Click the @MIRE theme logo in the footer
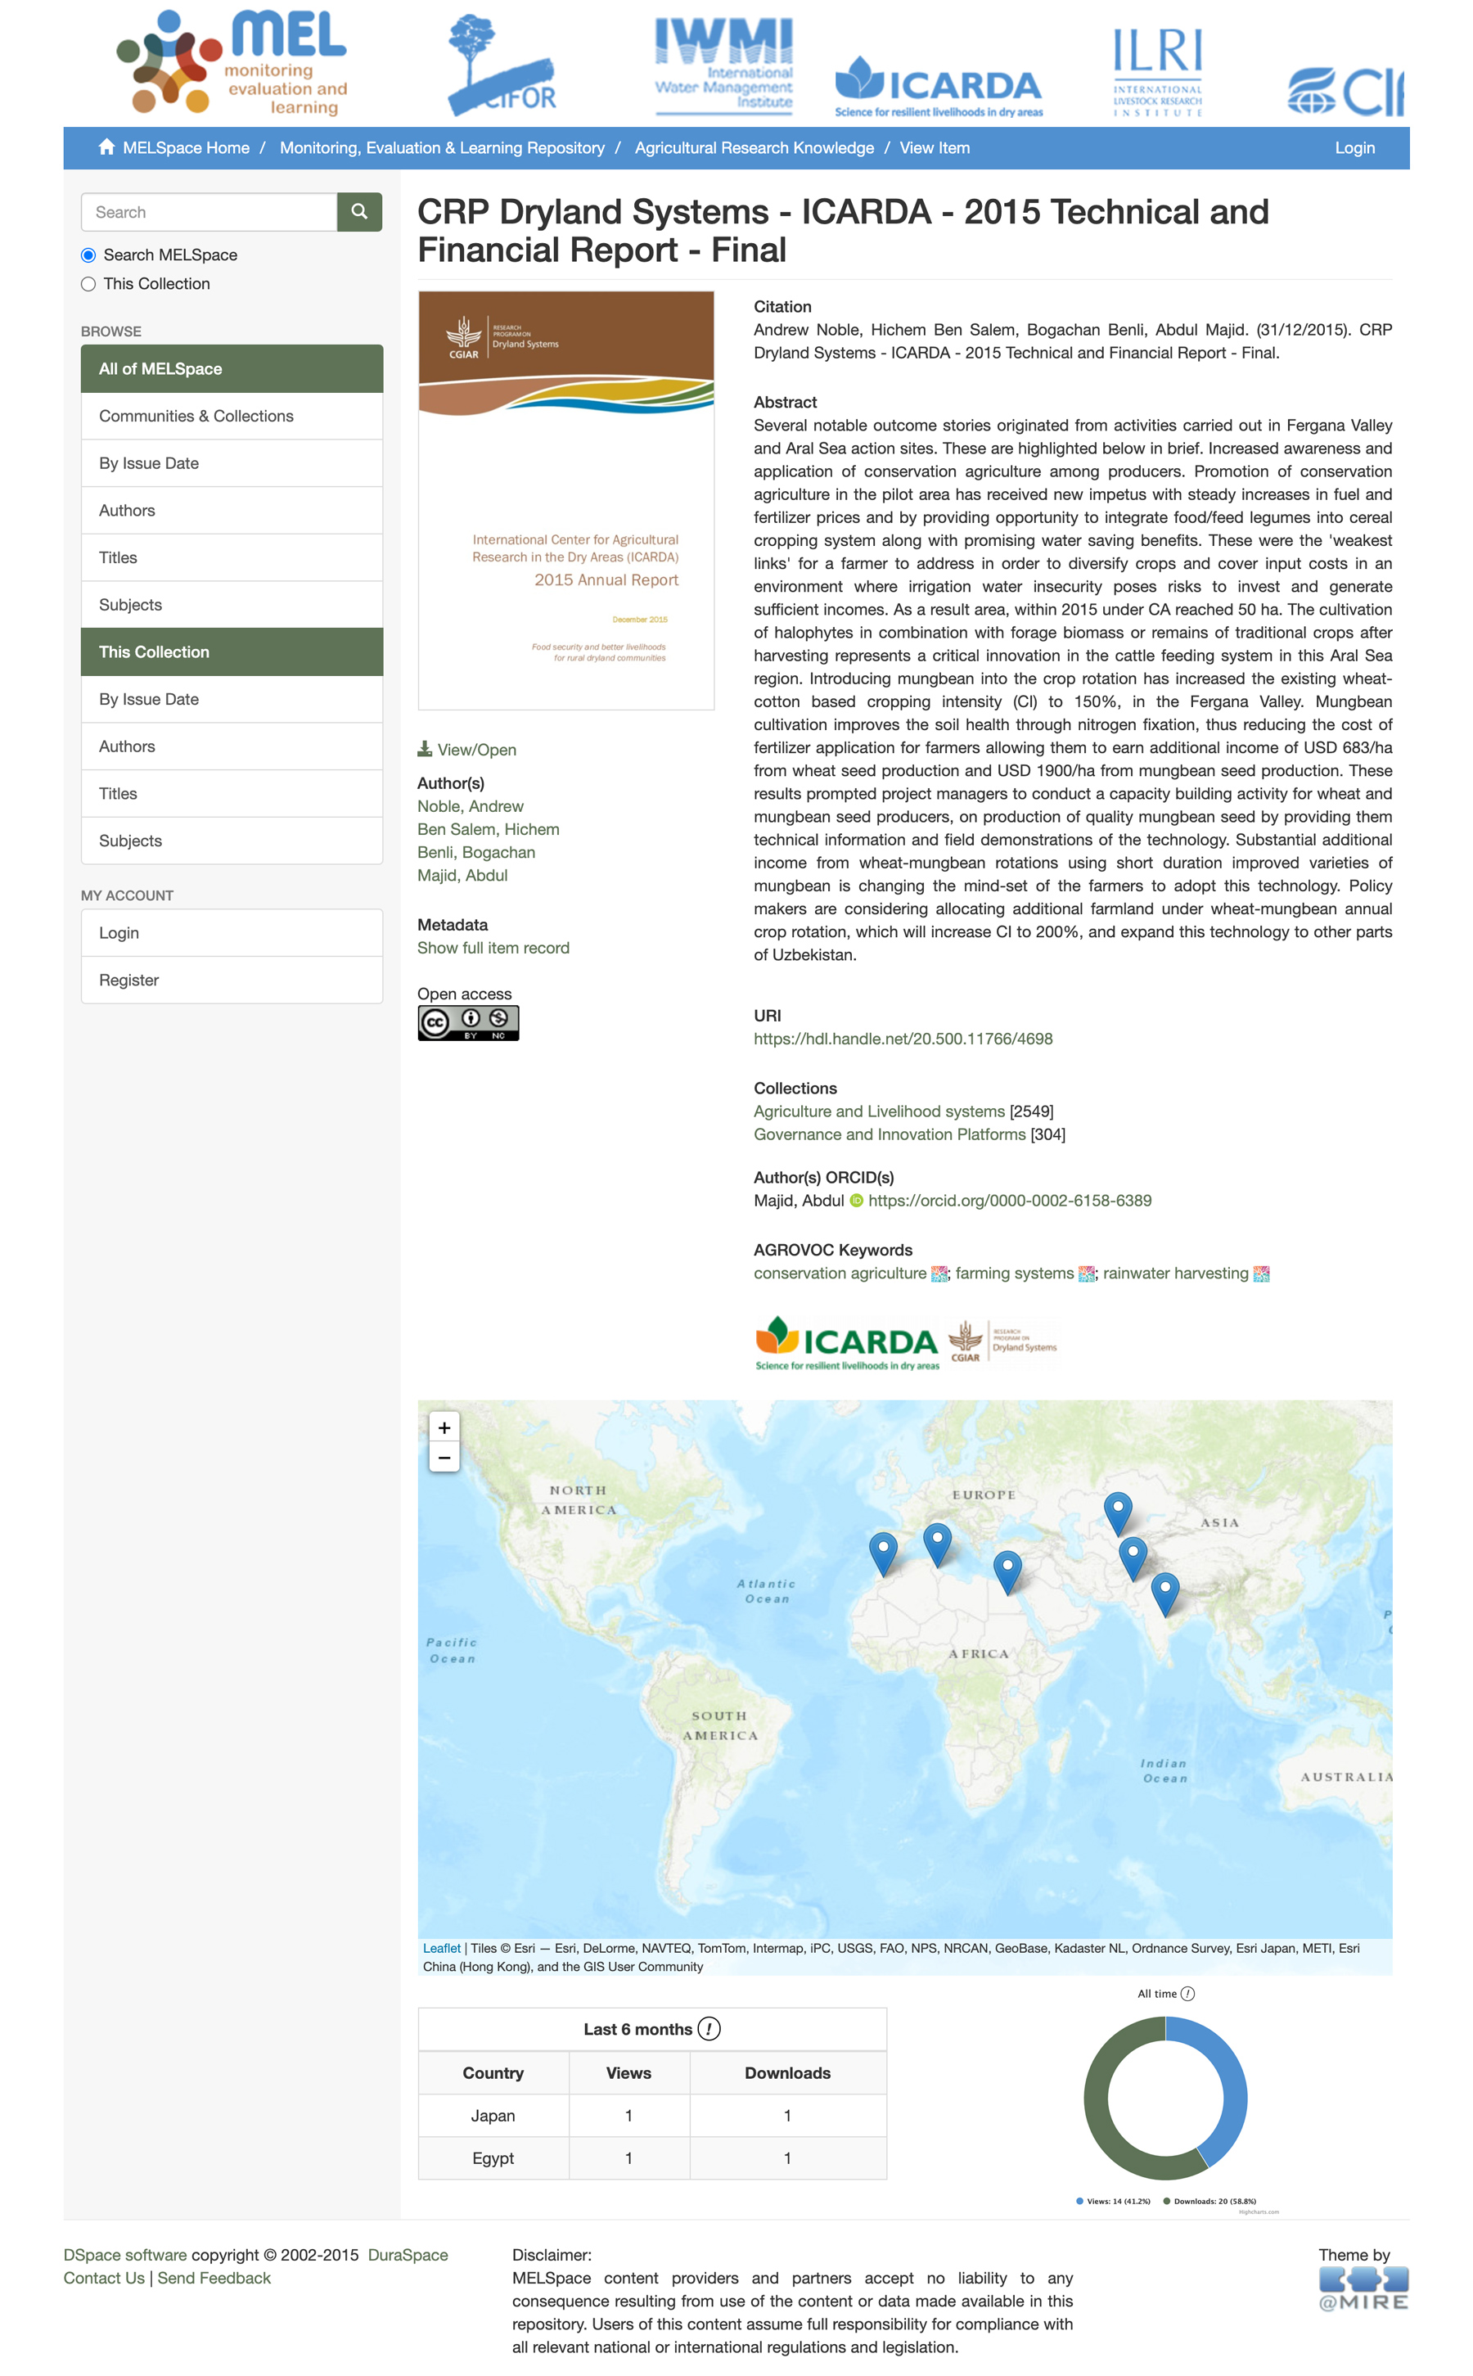 (x=1363, y=2288)
